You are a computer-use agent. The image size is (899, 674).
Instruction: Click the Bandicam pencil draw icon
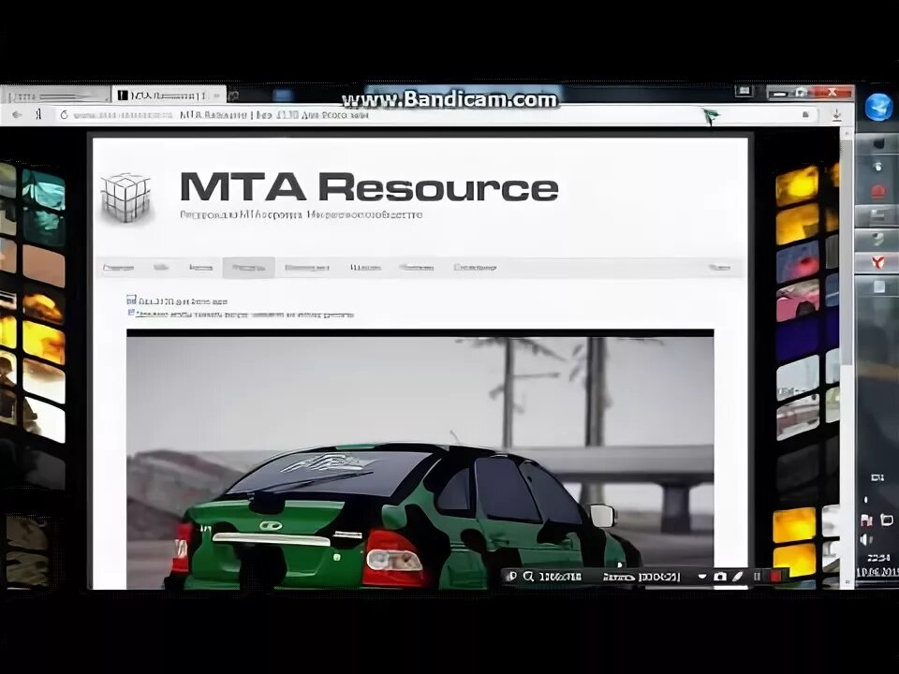coord(738,577)
